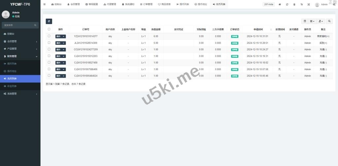The width and height of the screenshot is (338, 166).
Task: Sort by 申请时间 column header
Action: [258, 29]
